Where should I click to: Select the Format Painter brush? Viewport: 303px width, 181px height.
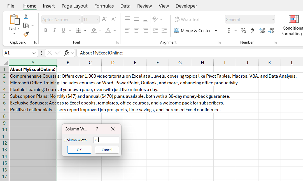click(26, 34)
